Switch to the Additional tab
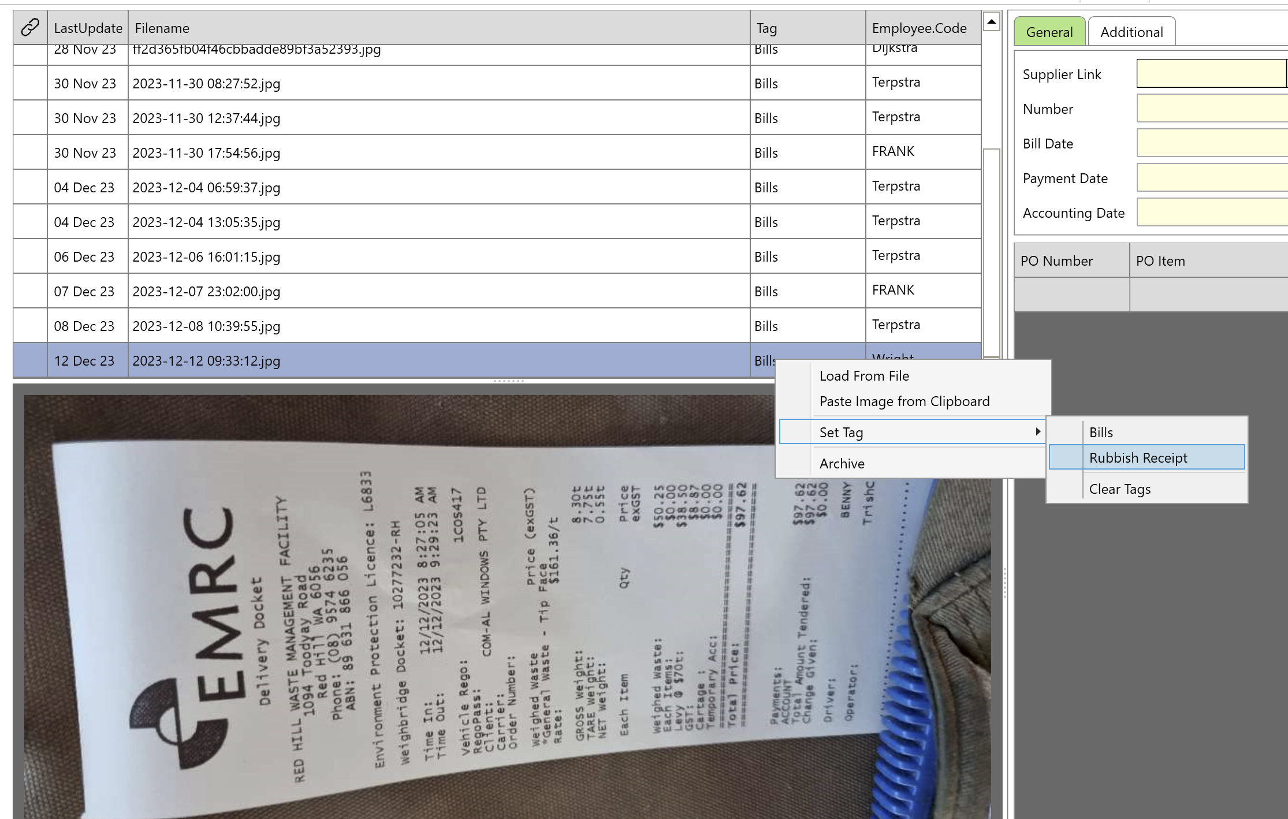 pyautogui.click(x=1131, y=32)
